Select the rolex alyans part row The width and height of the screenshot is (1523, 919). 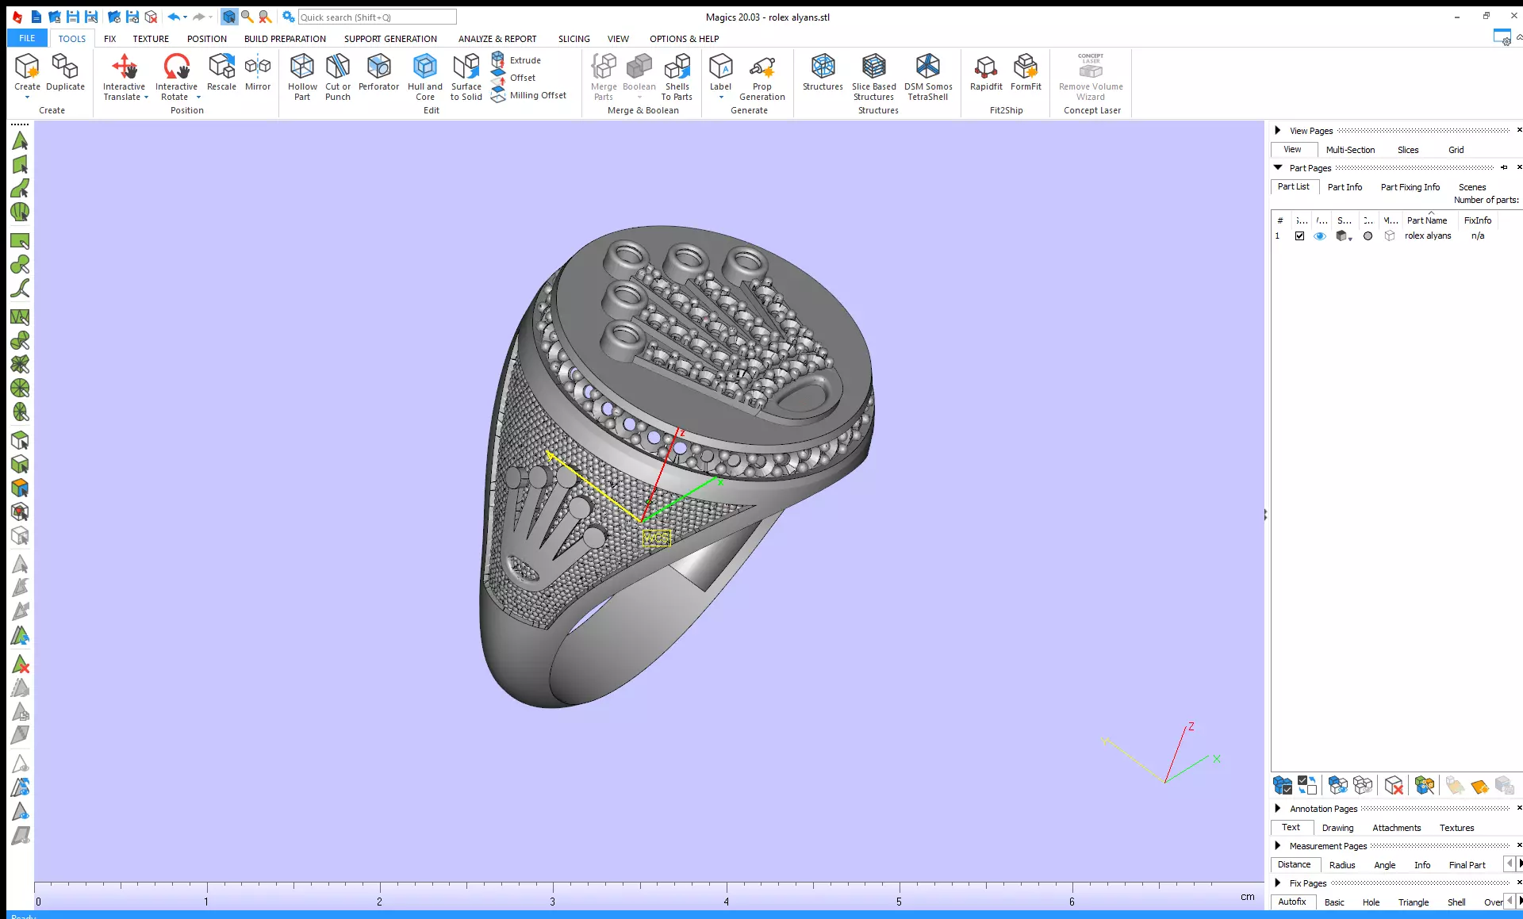(x=1396, y=236)
